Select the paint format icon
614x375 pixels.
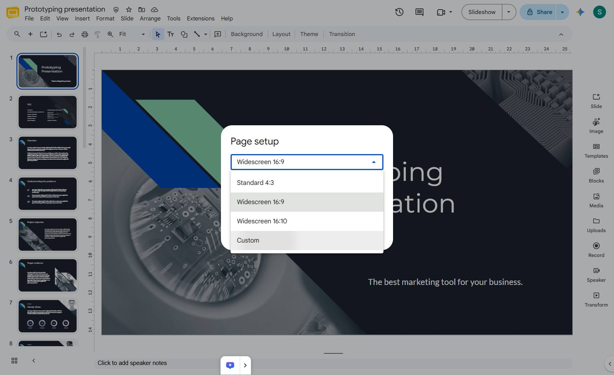97,34
